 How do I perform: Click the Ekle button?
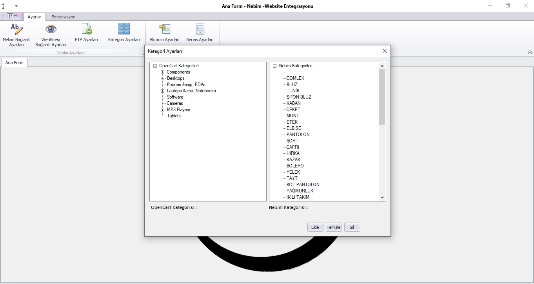(x=315, y=227)
